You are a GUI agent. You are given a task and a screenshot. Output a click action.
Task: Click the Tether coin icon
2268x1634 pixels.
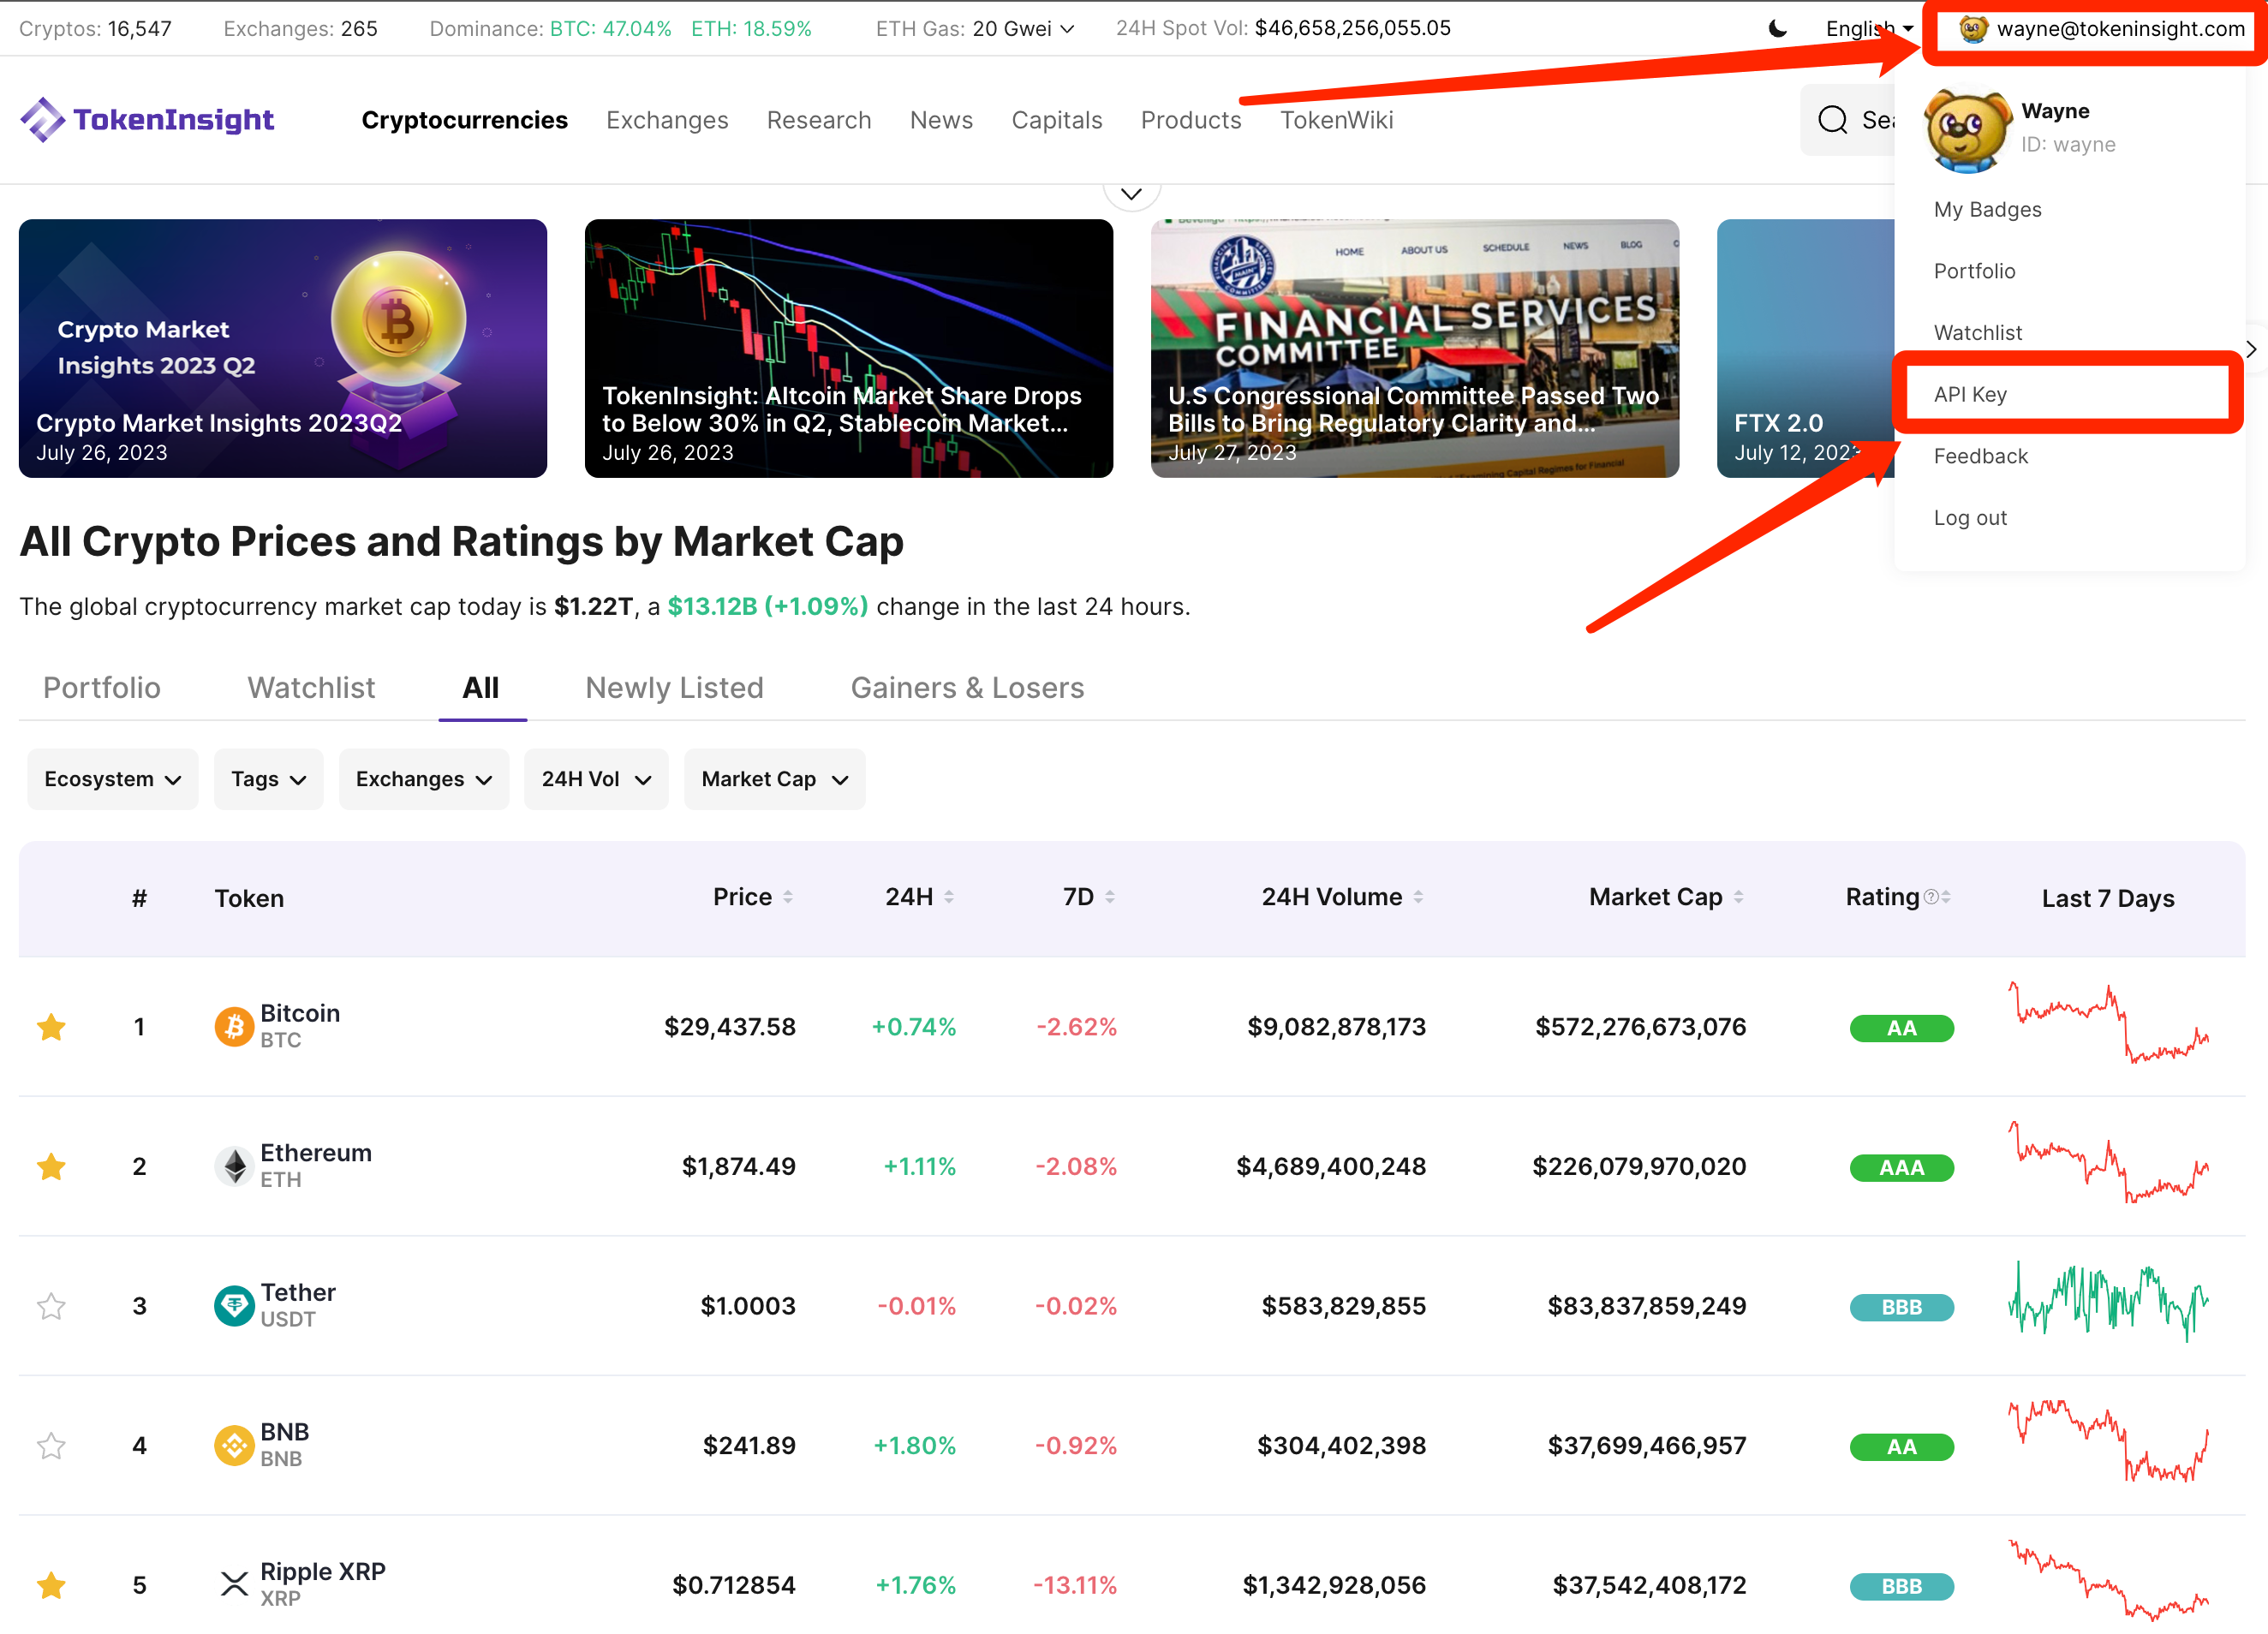234,1306
